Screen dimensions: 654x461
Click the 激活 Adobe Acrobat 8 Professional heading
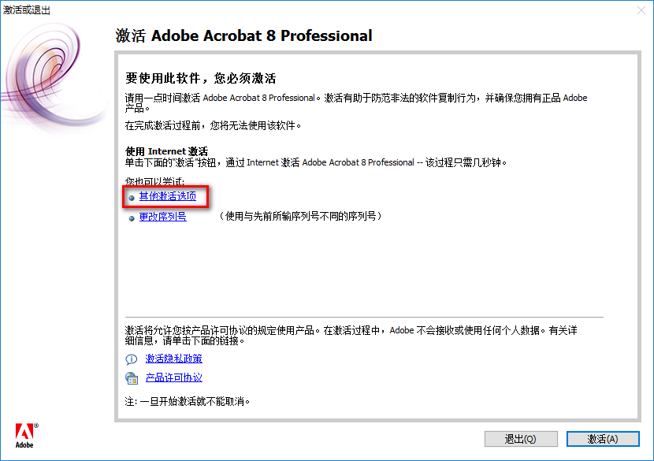tap(243, 36)
